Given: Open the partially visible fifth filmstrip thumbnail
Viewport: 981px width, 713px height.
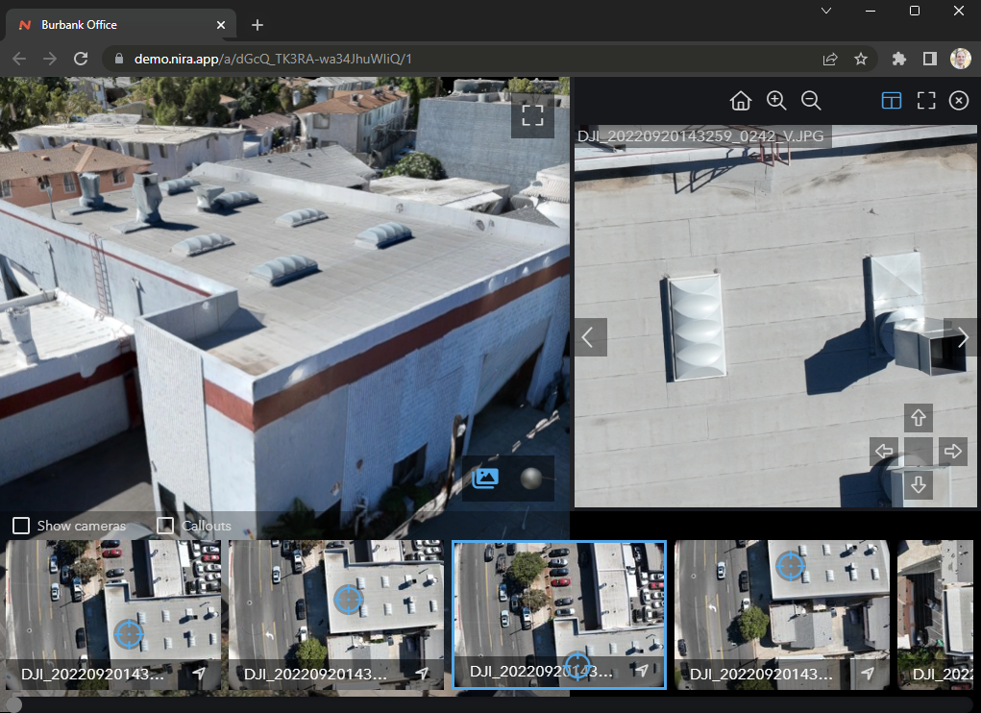Looking at the screenshot, I should point(936,615).
